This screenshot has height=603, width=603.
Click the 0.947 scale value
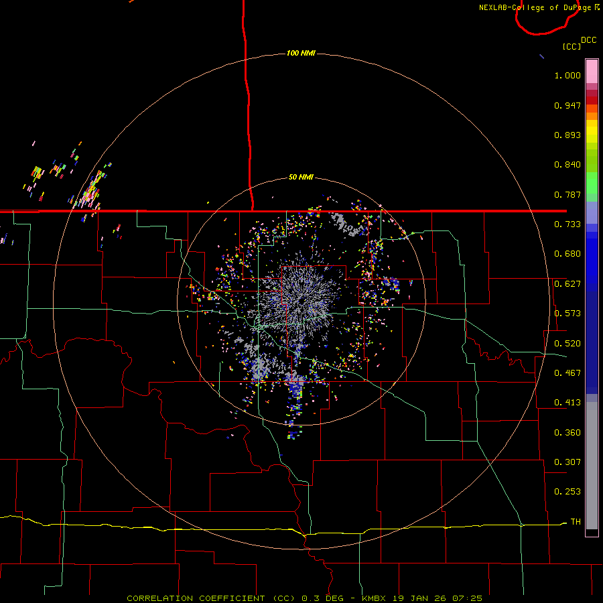[x=567, y=105]
